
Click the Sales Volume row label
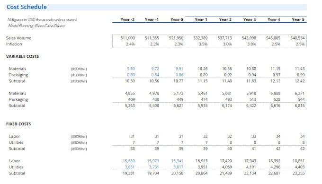click(x=18, y=38)
